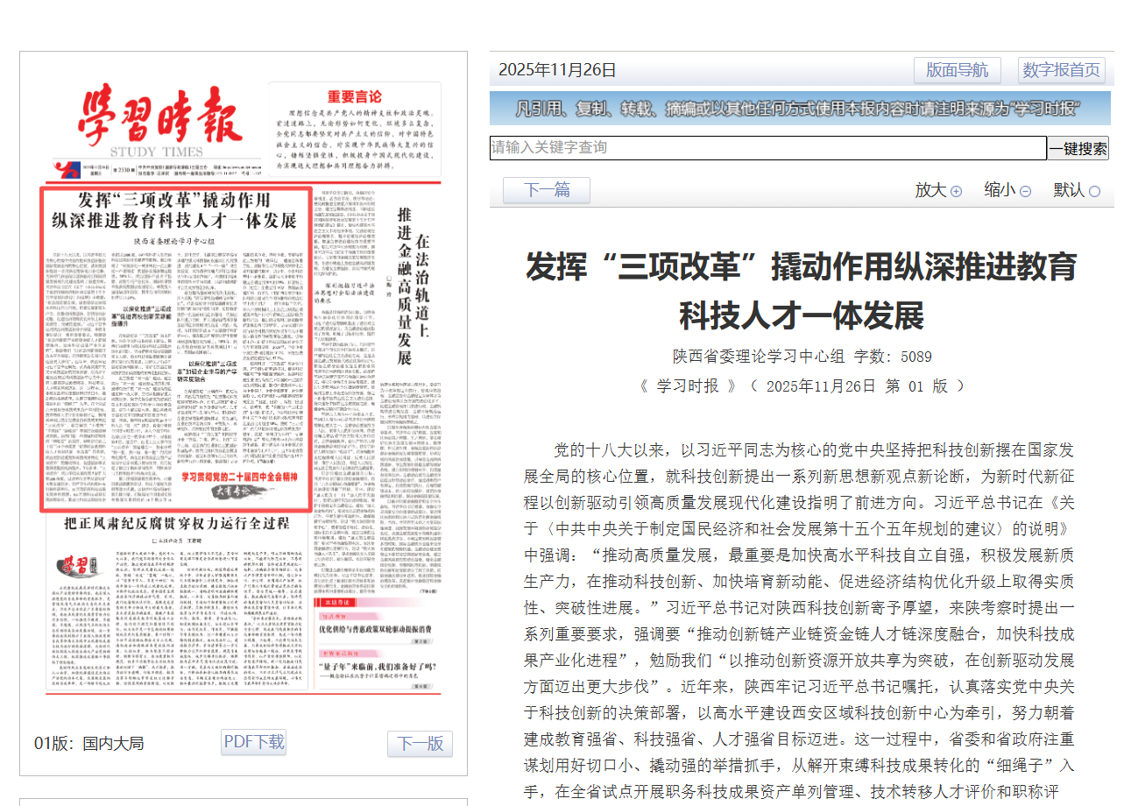
Task: Open the 本期导读 section on the newspaper page
Action: pos(338,604)
